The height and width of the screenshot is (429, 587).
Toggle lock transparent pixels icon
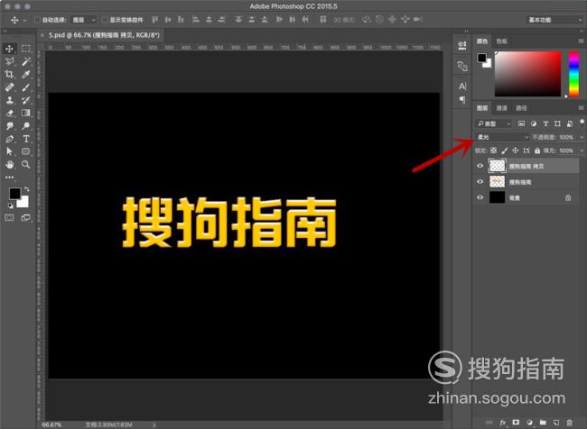(493, 151)
